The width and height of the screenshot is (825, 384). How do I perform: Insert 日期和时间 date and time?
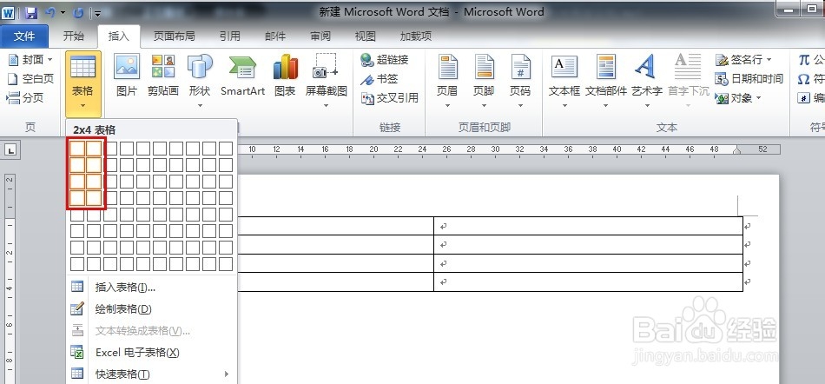(x=749, y=79)
